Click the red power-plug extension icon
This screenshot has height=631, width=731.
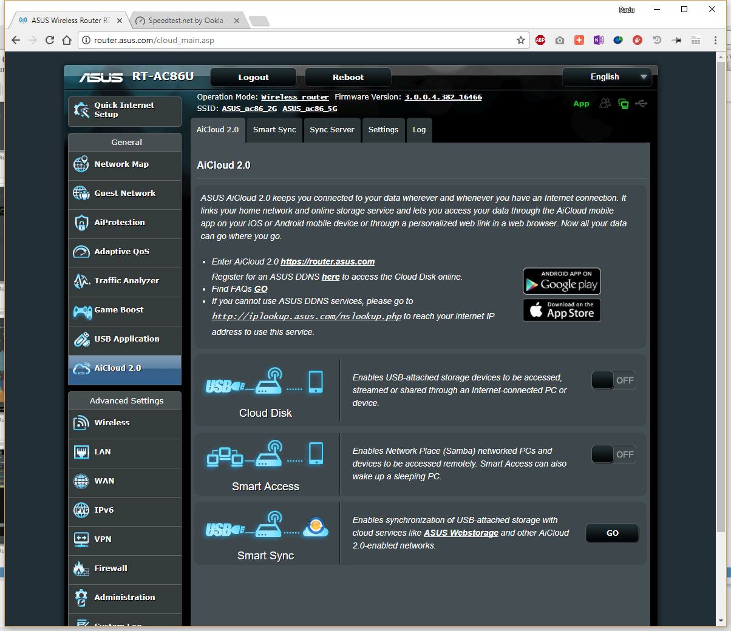point(637,40)
